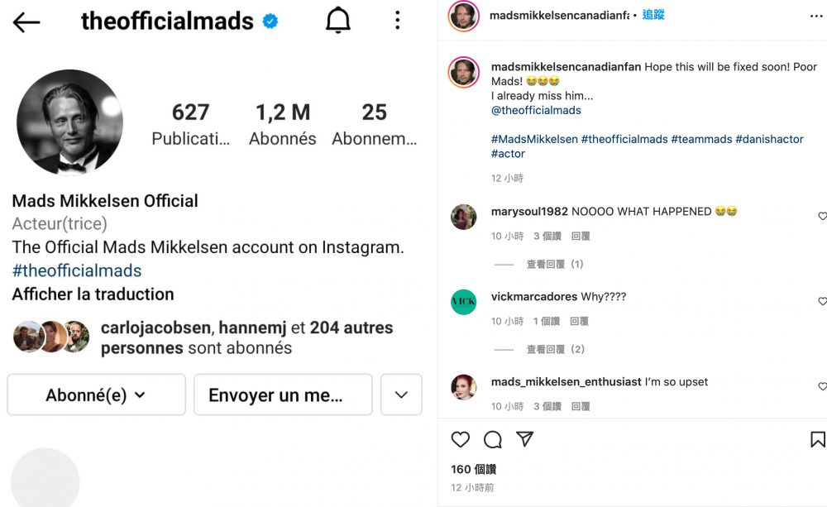This screenshot has width=827, height=507.
Task: Show the reply to marysoul1982's comment
Action: coord(555,264)
